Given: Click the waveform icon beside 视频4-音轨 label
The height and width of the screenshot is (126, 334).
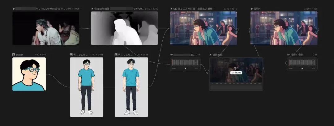Looking at the screenshot, I should 289,55.
